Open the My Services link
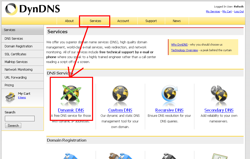 [213, 12]
